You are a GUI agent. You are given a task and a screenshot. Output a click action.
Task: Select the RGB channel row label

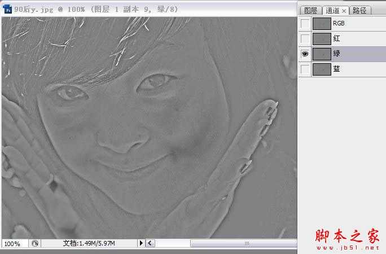pyautogui.click(x=339, y=24)
